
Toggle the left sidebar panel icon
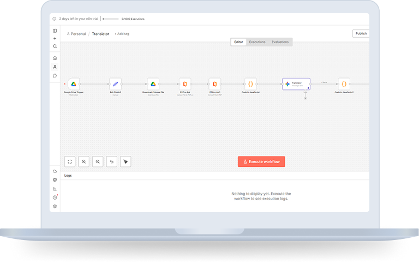point(55,31)
